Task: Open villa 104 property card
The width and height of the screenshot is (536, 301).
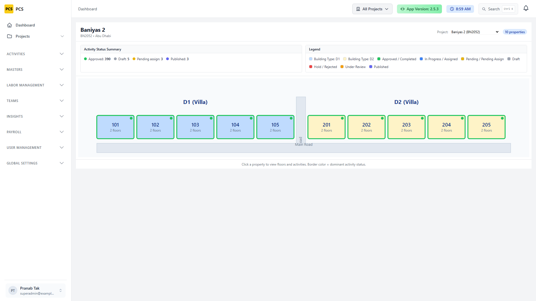Action: click(235, 127)
